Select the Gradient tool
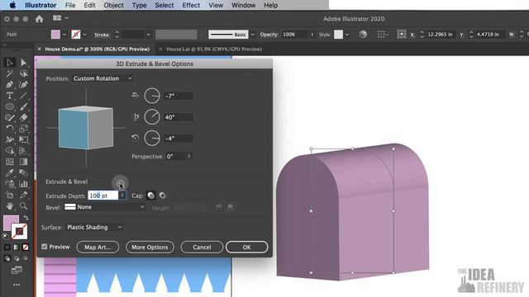 23,162
